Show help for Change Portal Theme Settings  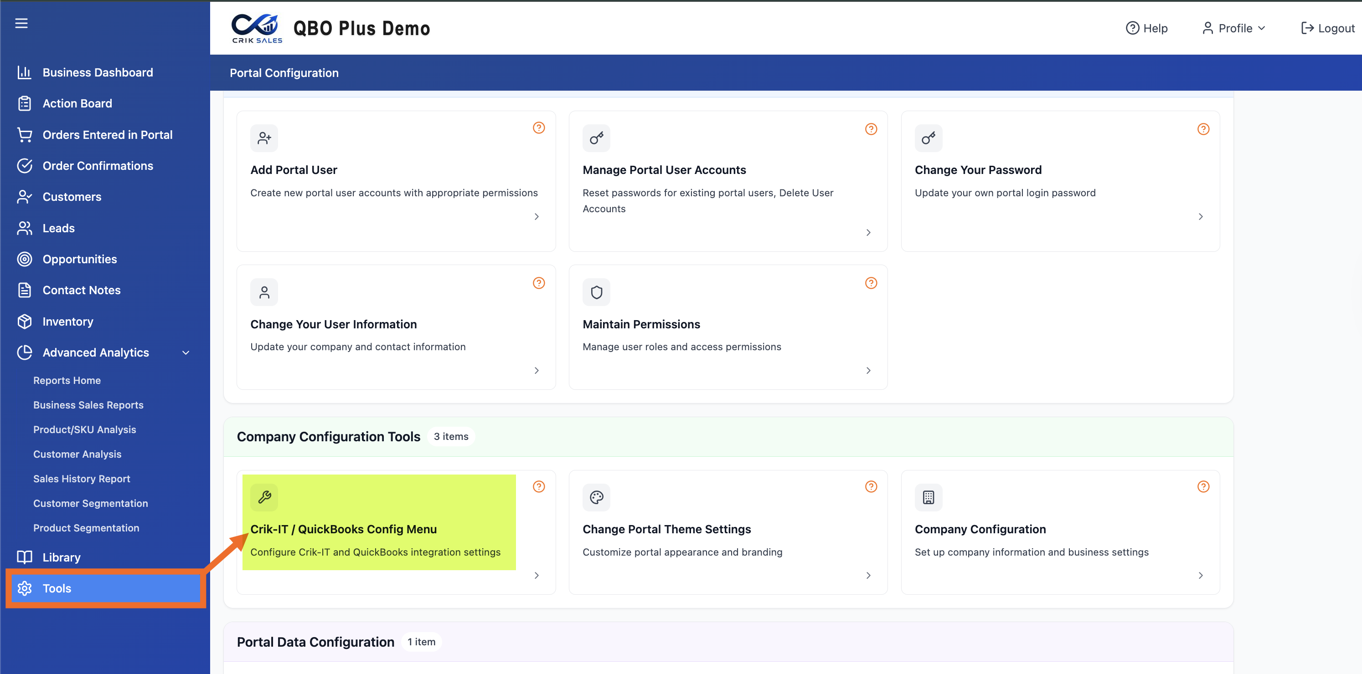(x=871, y=486)
